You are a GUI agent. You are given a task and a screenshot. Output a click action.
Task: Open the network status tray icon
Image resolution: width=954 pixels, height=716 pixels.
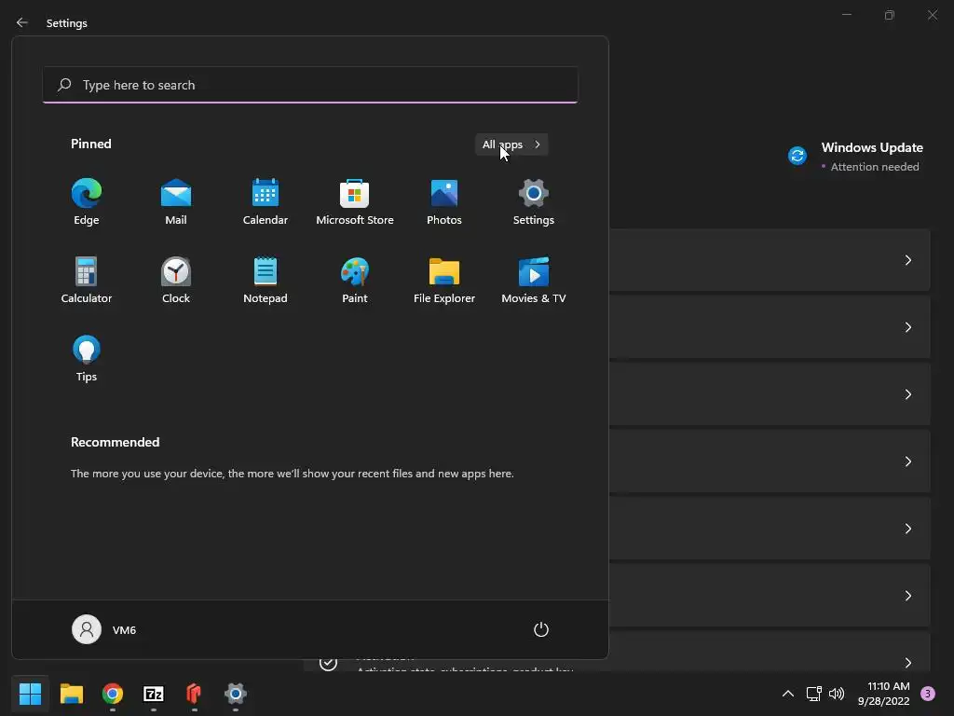coord(814,694)
